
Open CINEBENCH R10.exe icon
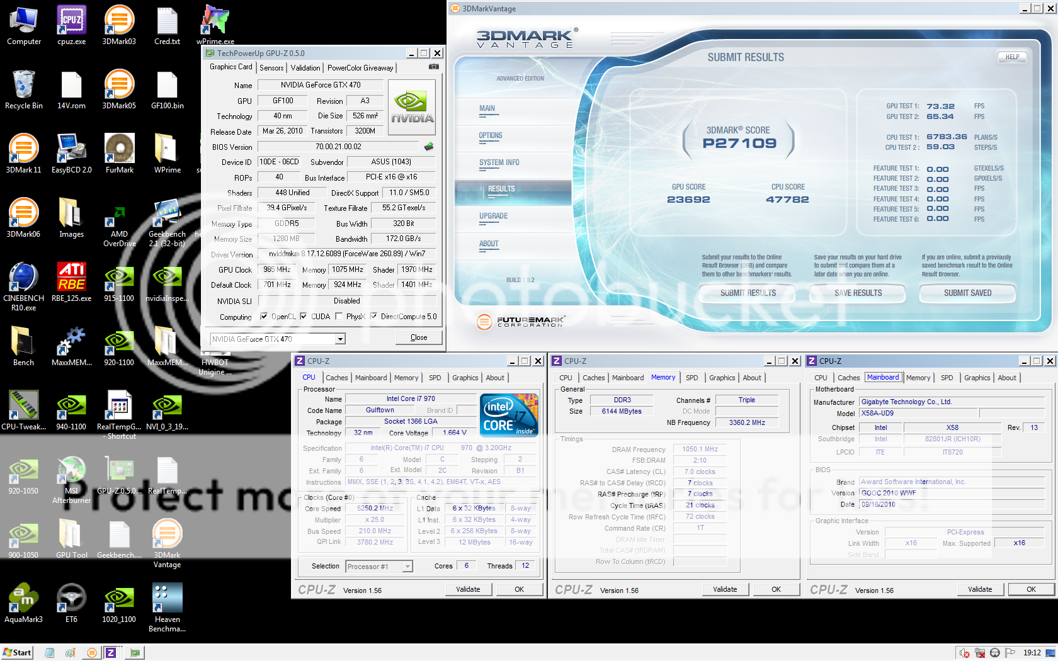point(24,286)
